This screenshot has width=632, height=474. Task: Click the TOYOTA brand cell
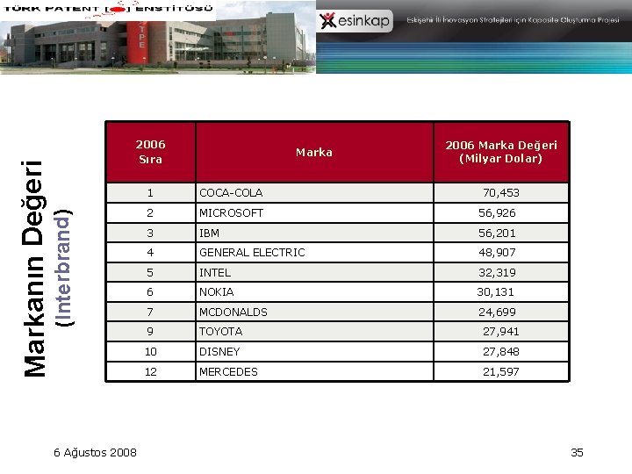[x=314, y=332]
